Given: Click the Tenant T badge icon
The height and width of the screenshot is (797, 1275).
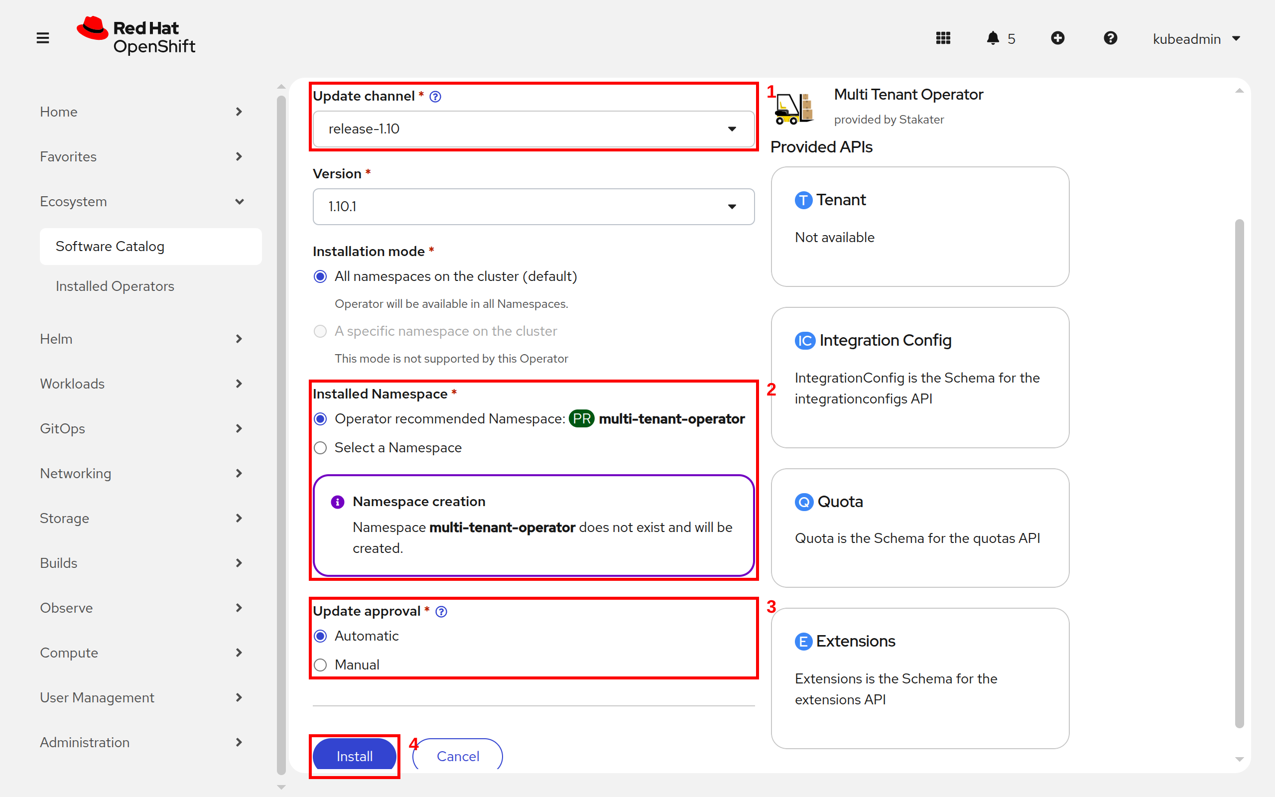Looking at the screenshot, I should click(x=803, y=200).
